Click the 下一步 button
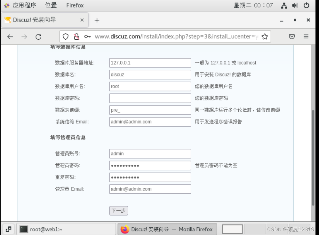 (119, 211)
